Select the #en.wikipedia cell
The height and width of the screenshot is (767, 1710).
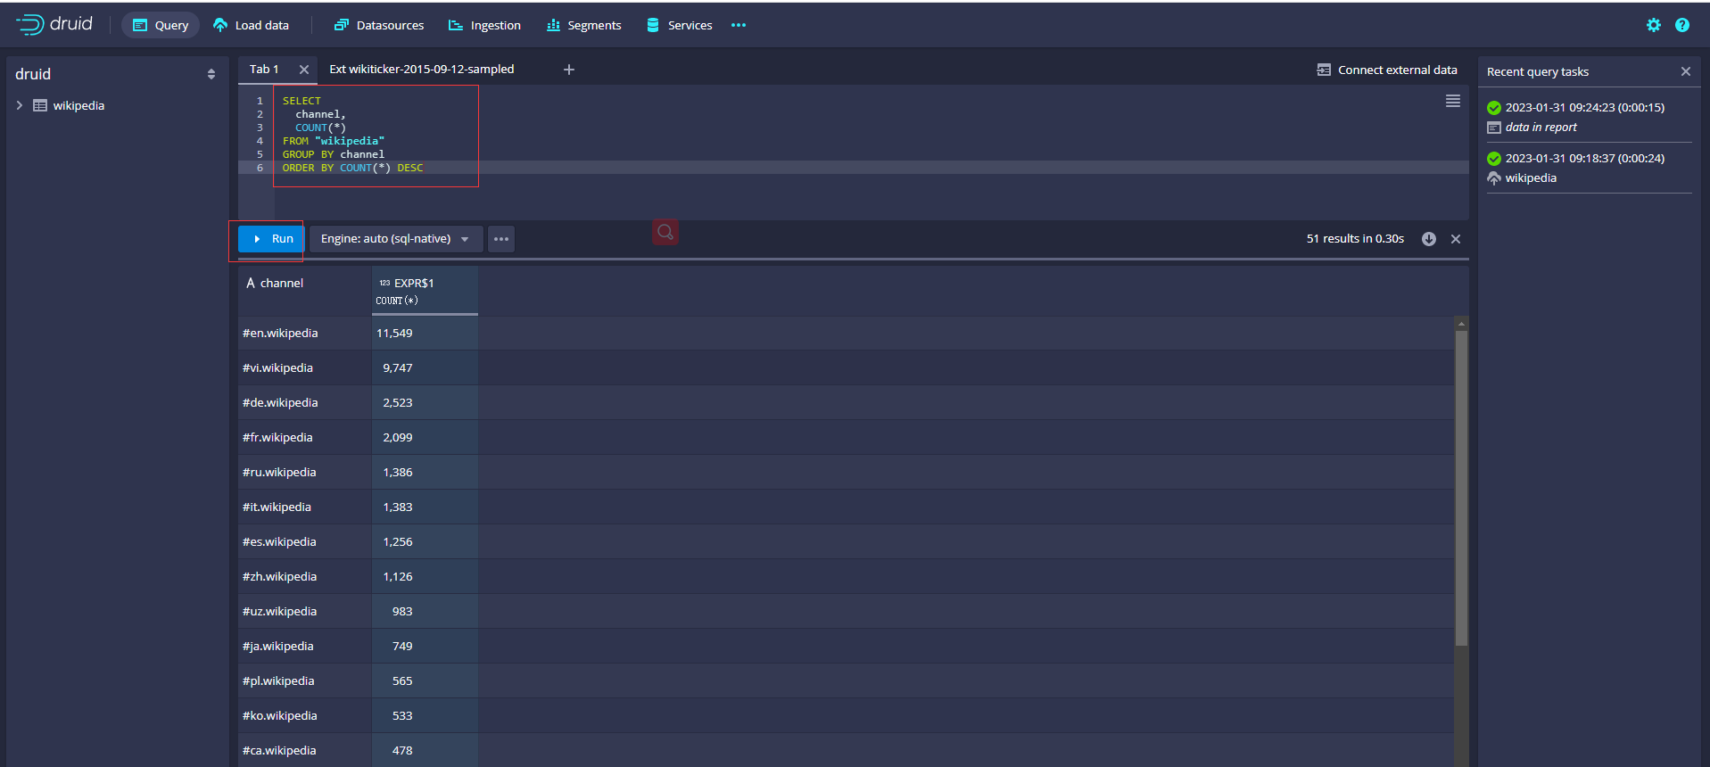tap(304, 333)
